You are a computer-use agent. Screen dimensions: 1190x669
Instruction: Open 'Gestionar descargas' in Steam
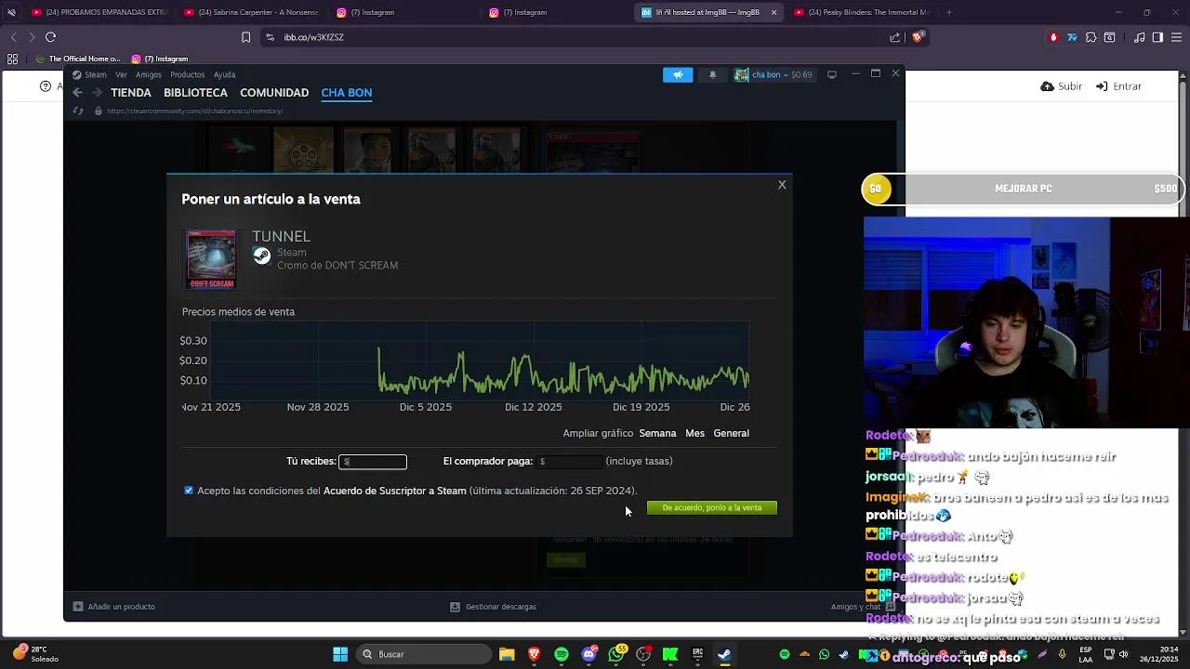[493, 607]
